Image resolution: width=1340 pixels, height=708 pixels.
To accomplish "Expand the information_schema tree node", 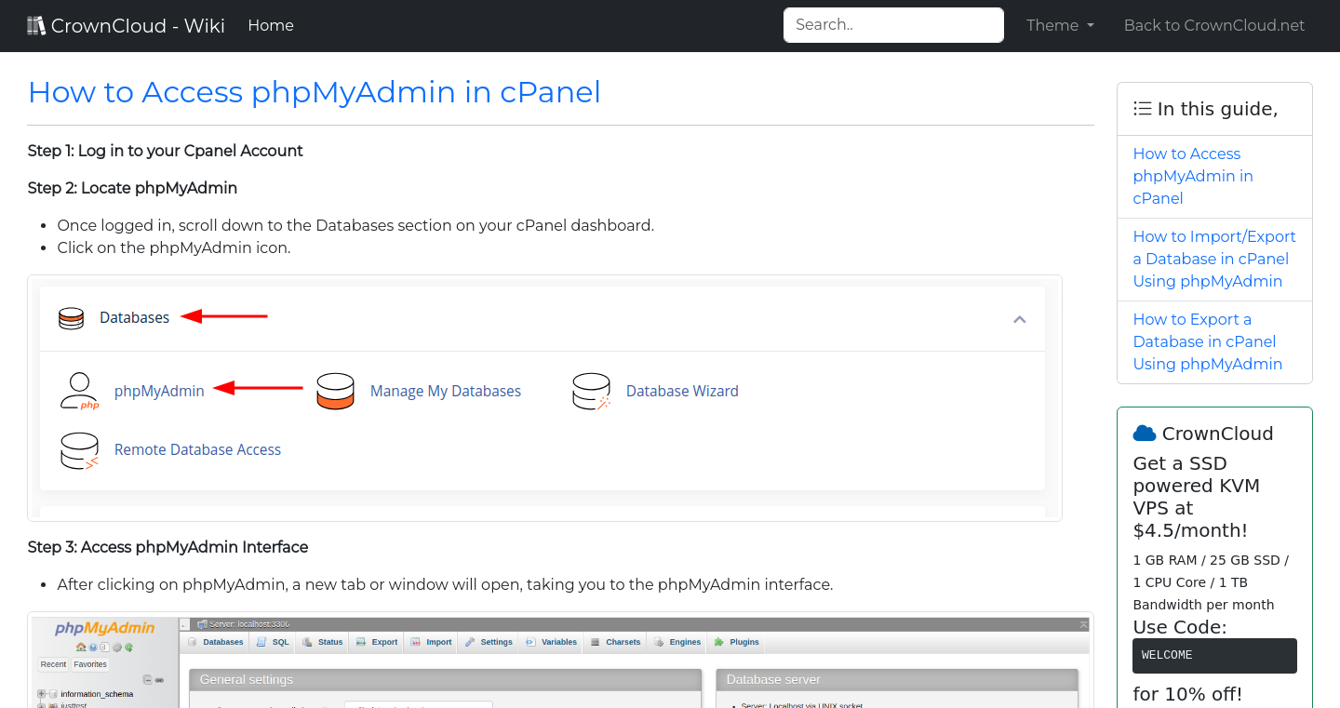I will [42, 694].
